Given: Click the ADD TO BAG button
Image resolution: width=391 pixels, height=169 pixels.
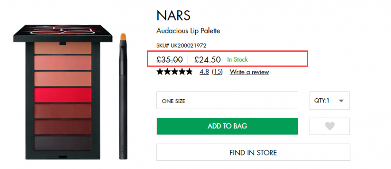Looking at the screenshot, I should [227, 126].
